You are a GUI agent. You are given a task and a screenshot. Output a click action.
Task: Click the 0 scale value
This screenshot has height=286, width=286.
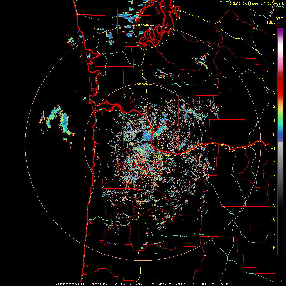tap(274, 135)
